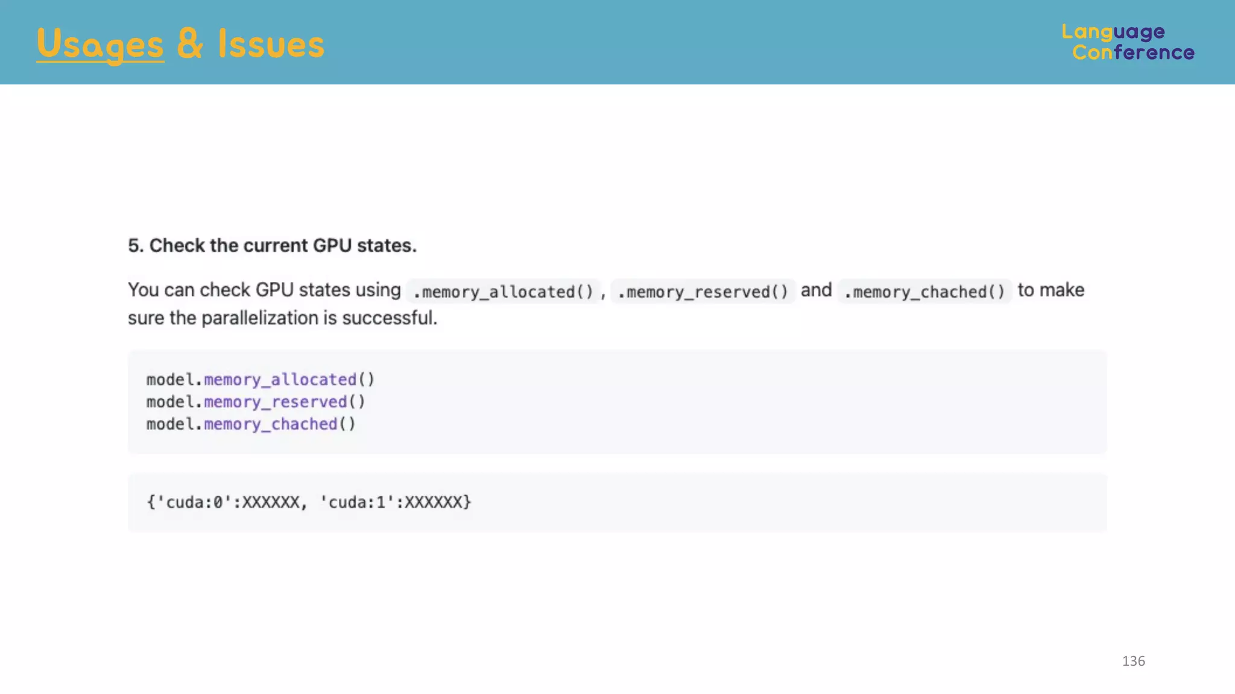Click inline code .memory_chached()
The width and height of the screenshot is (1235, 694).
click(924, 292)
